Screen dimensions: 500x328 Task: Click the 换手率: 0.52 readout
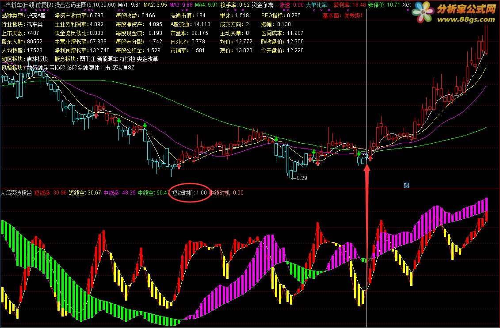235,5
